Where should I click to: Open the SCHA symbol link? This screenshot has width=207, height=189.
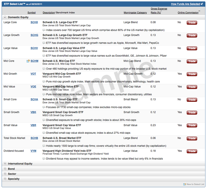[x=34, y=99]
